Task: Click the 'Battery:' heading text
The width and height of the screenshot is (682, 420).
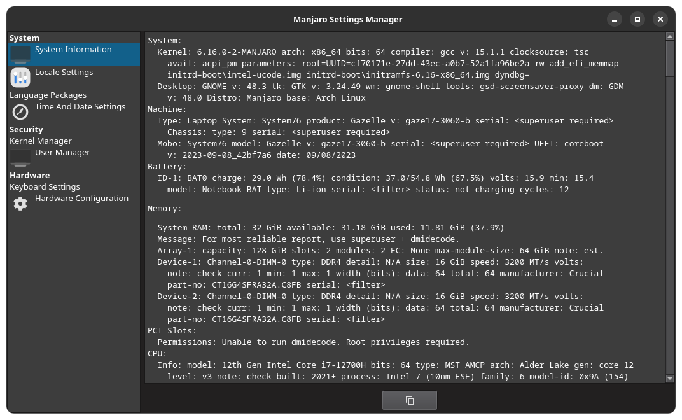Action: [x=167, y=166]
